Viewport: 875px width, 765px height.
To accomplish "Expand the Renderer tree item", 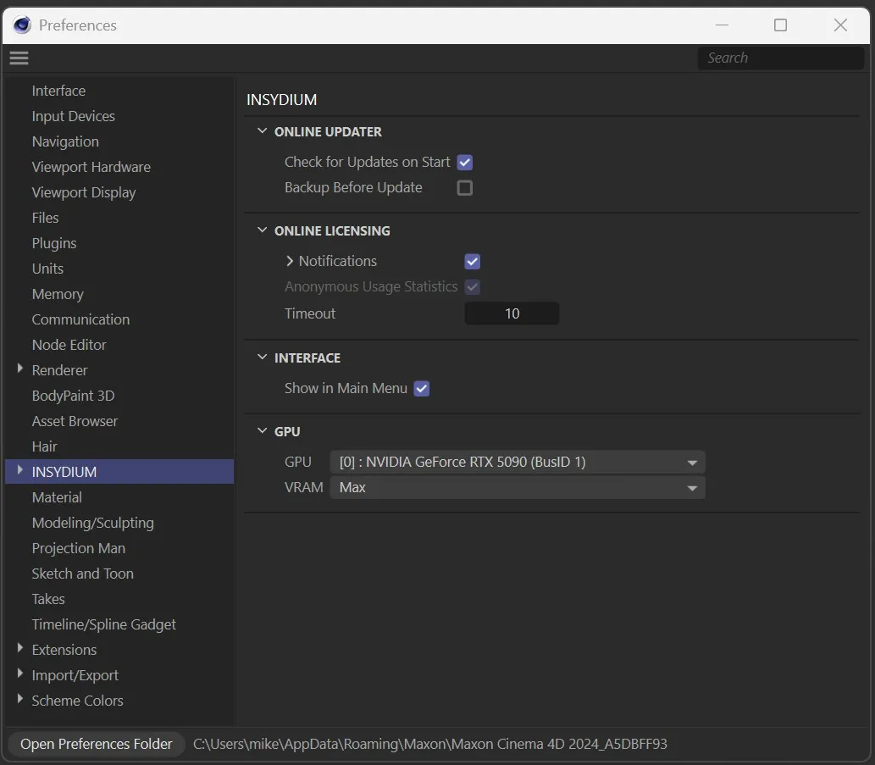I will coord(20,369).
